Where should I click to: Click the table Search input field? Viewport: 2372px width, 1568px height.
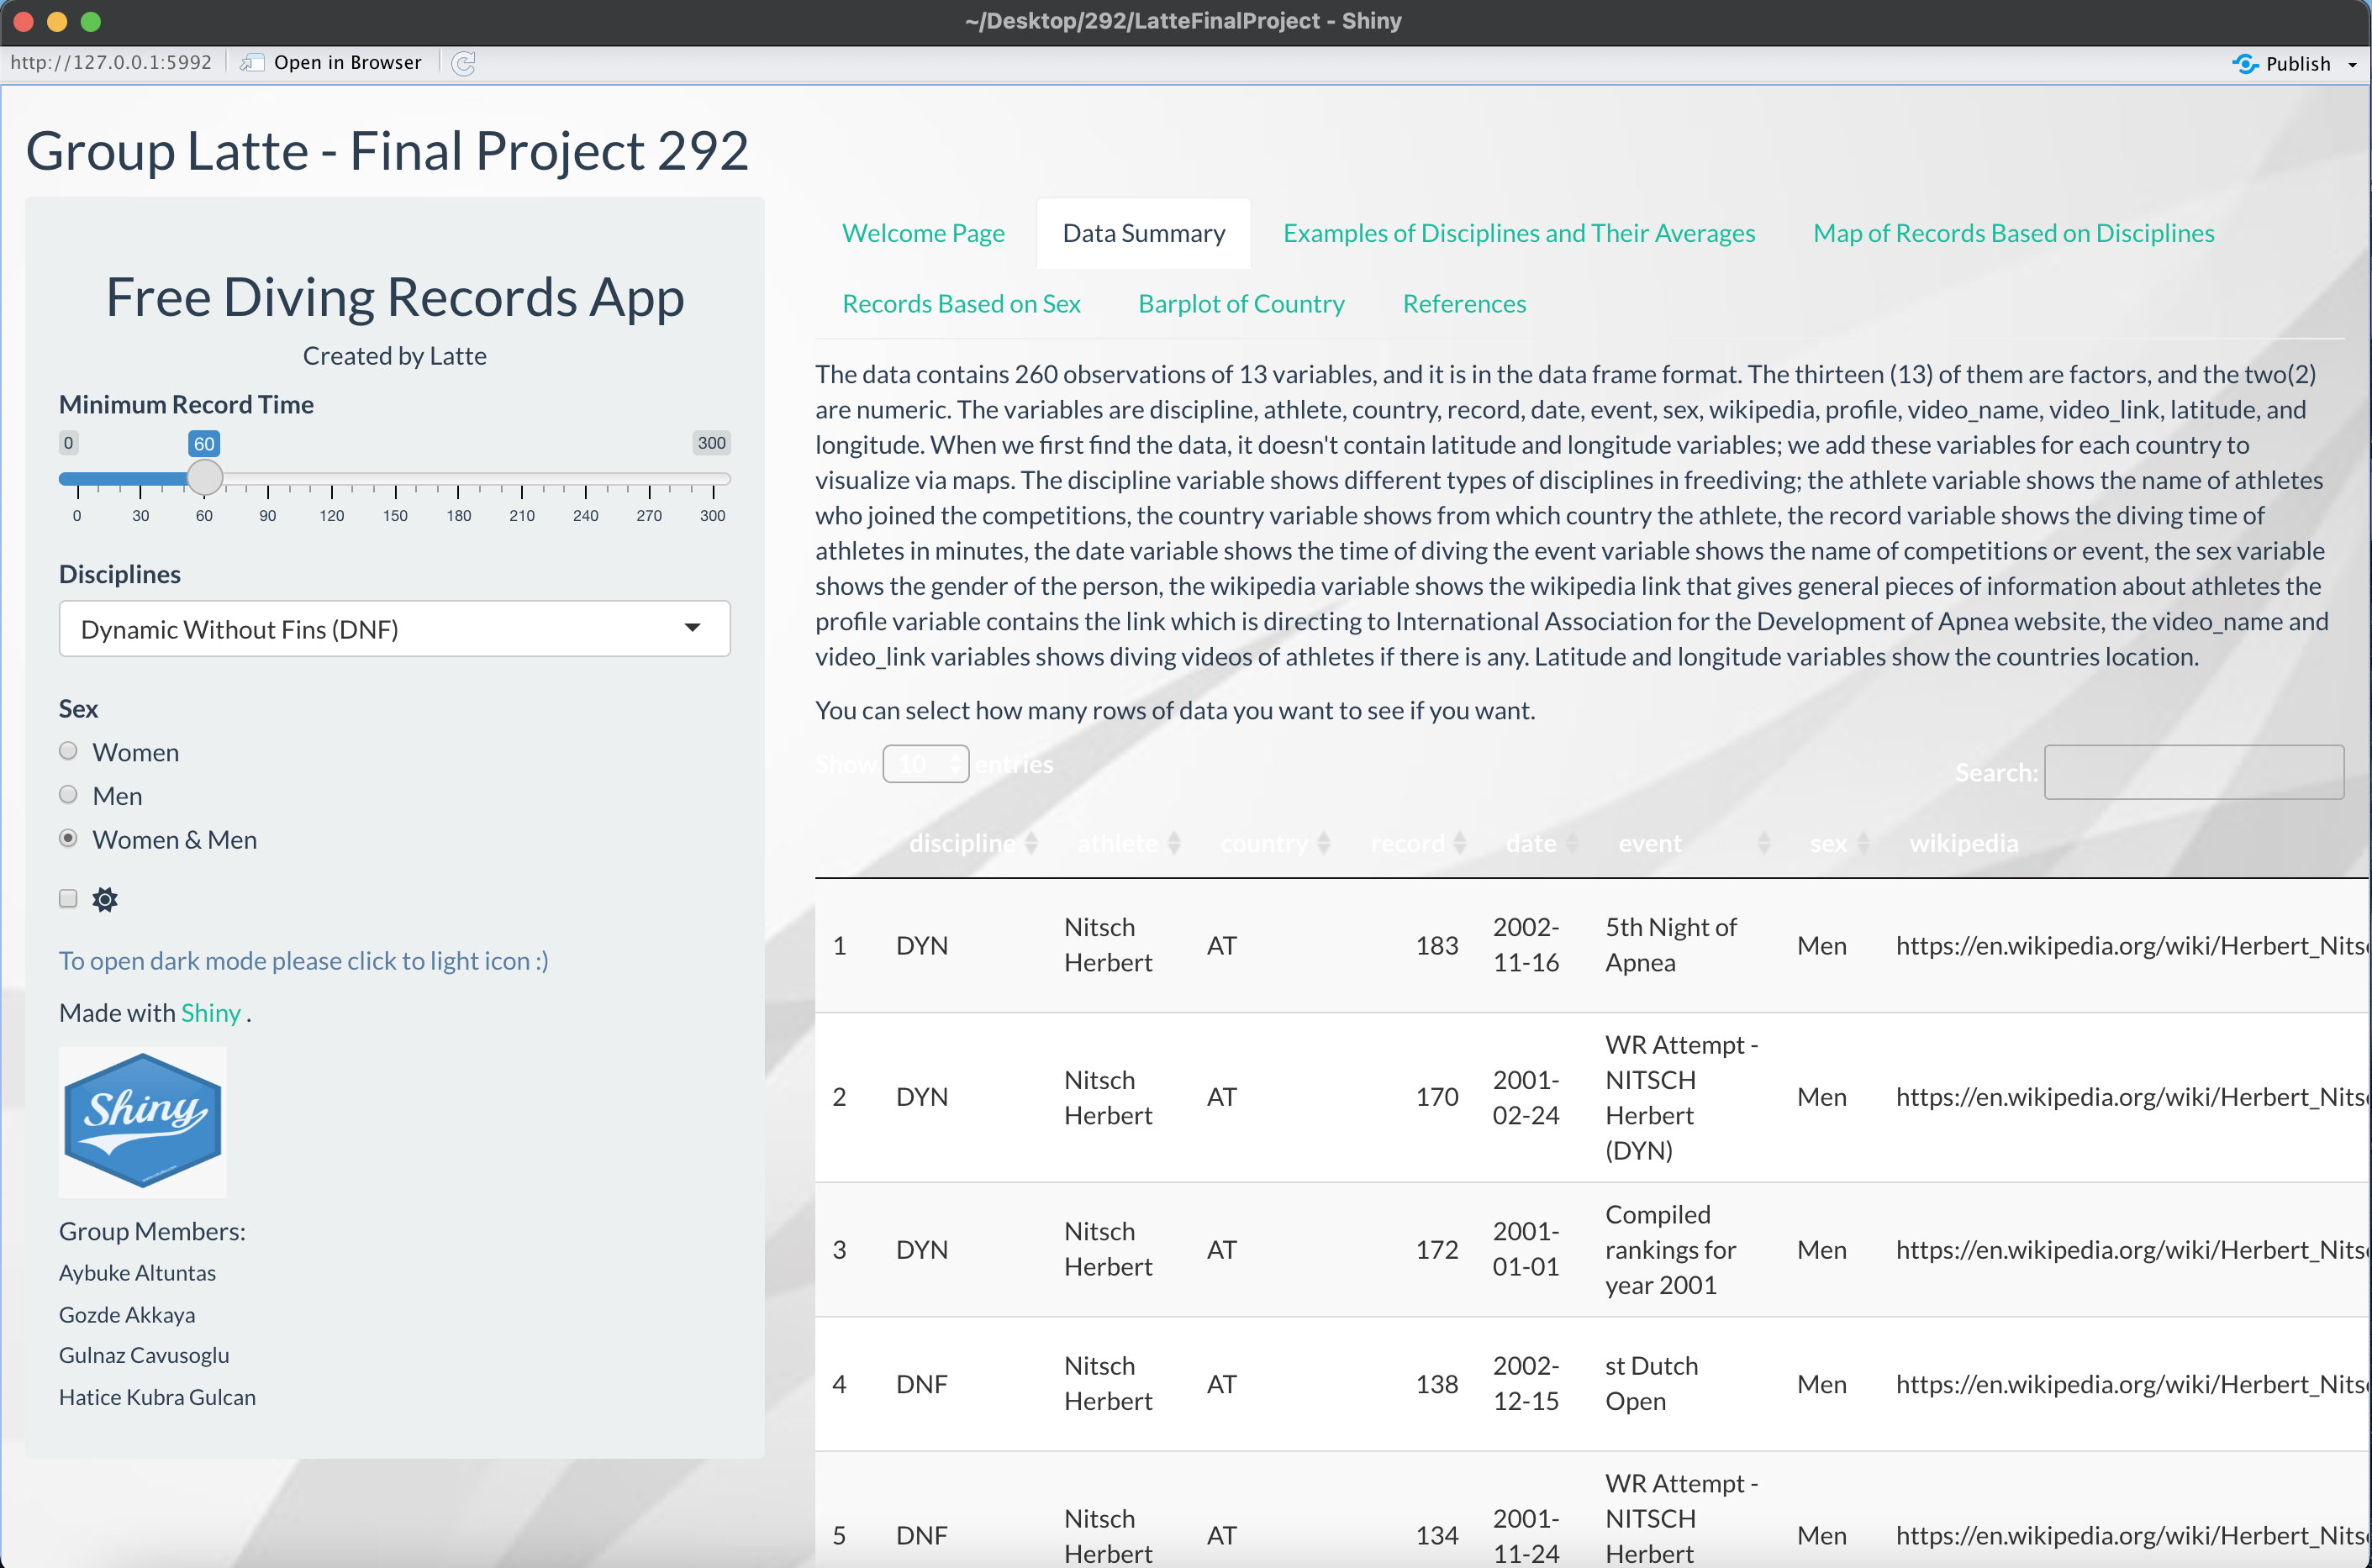click(2193, 772)
